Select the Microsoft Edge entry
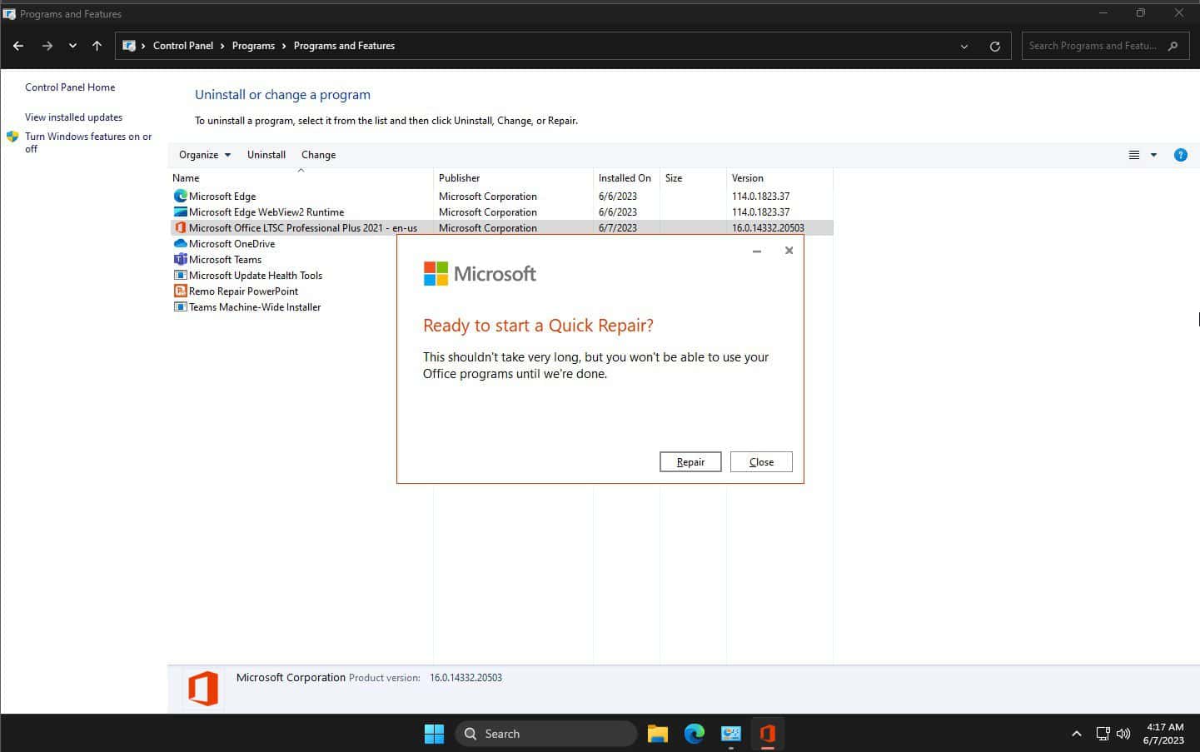The image size is (1200, 752). click(x=222, y=197)
